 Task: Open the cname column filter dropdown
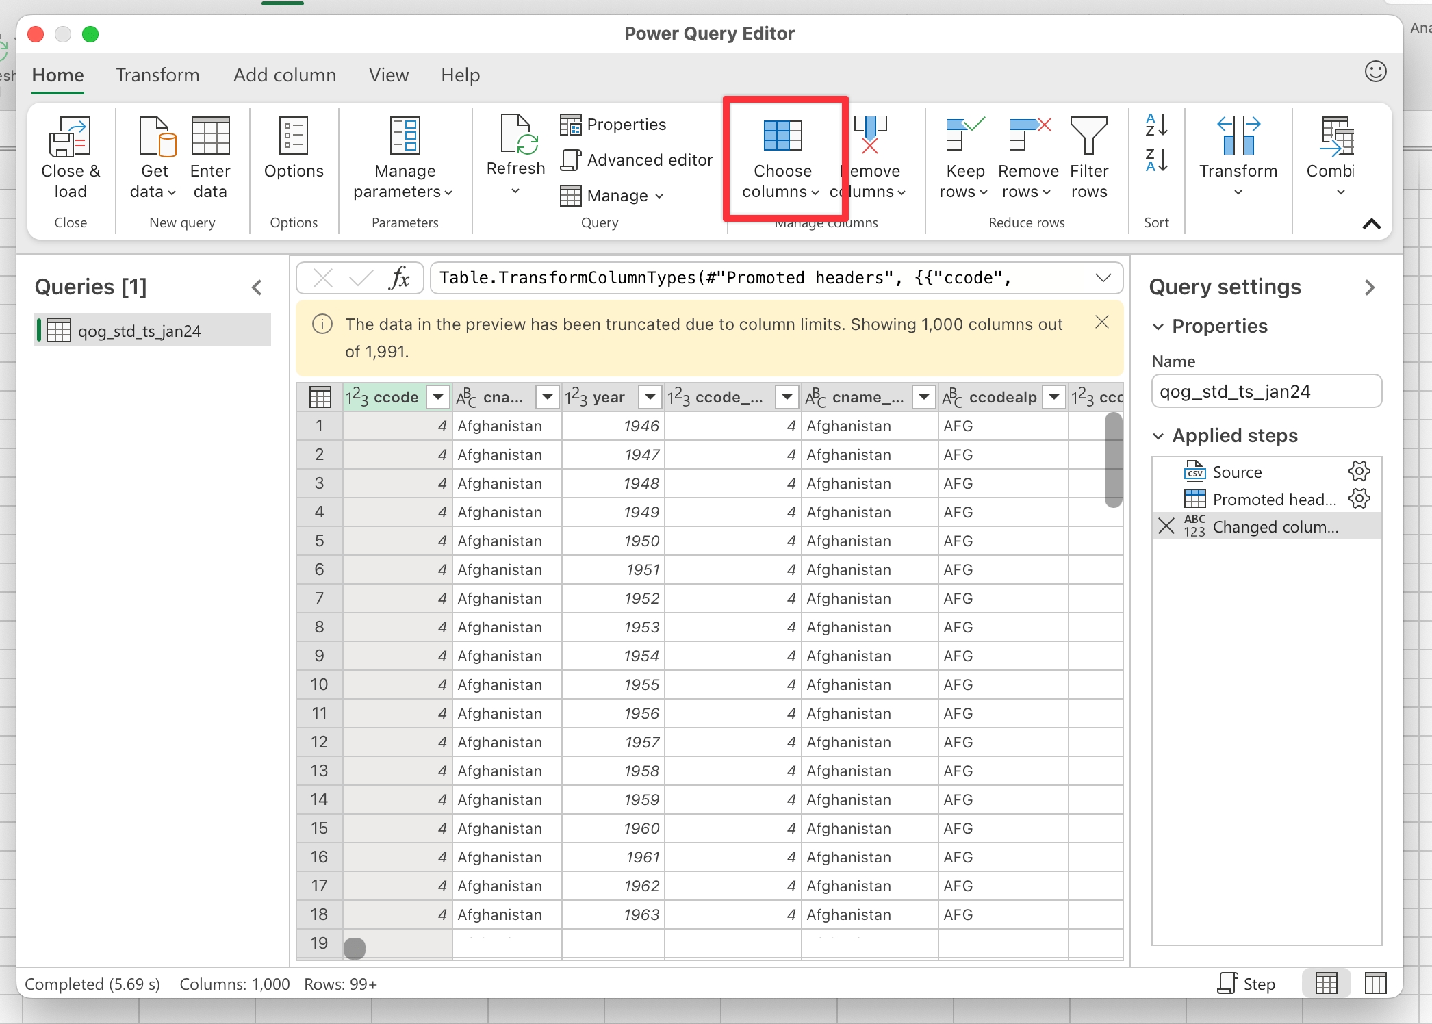[x=547, y=397]
